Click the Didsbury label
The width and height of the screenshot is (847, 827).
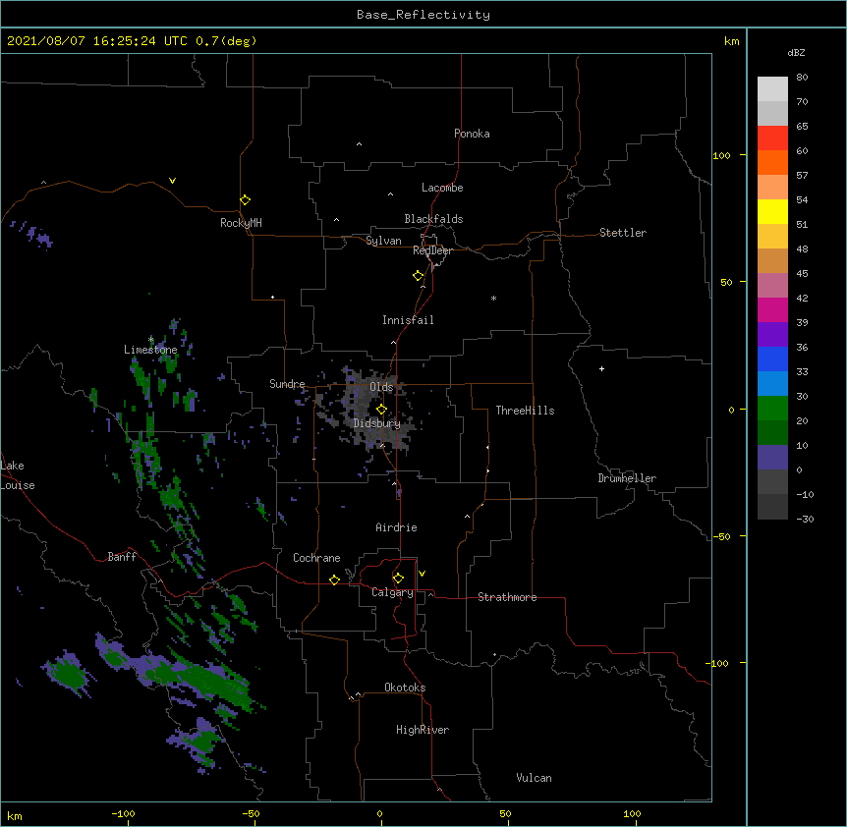(x=377, y=423)
